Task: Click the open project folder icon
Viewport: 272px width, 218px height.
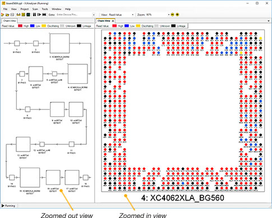Action: (x=7, y=15)
